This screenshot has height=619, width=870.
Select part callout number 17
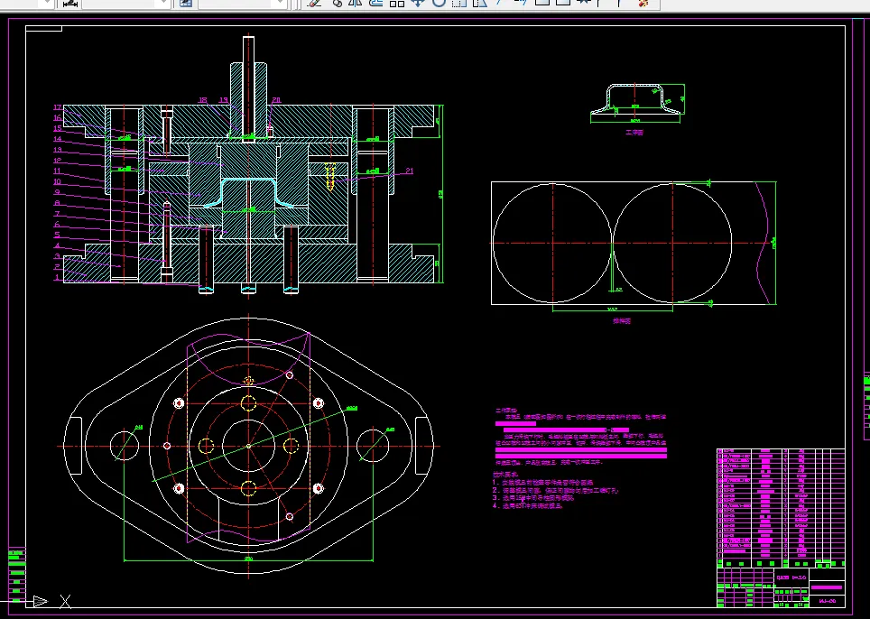click(x=57, y=107)
